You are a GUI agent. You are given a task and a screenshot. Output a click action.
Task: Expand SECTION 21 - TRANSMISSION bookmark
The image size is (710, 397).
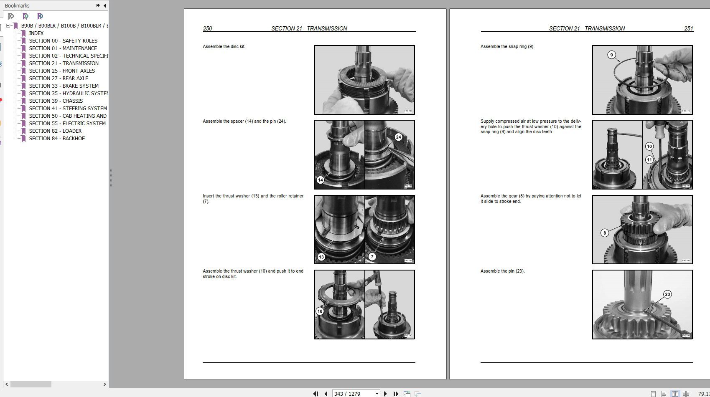[64, 63]
